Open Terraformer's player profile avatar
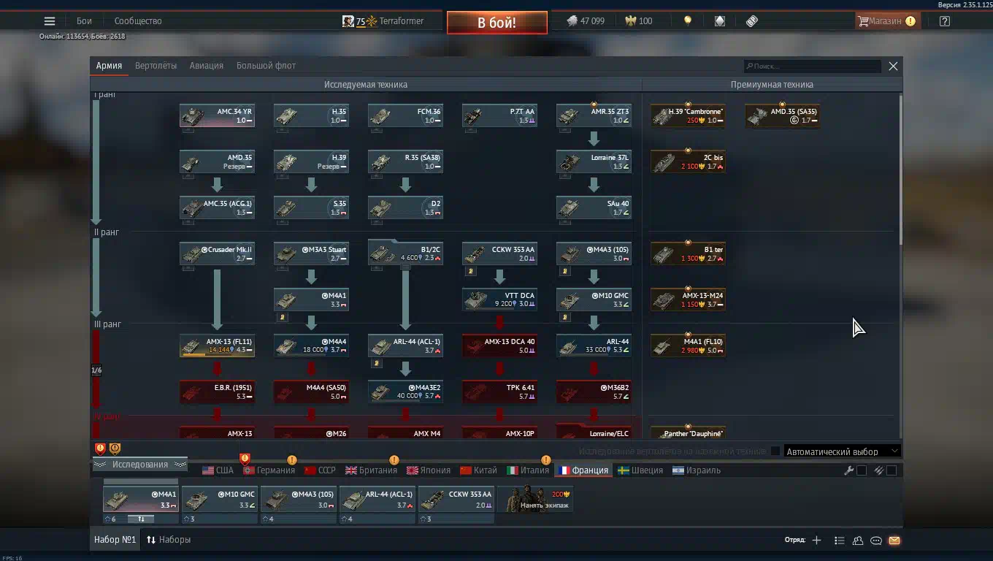 (348, 21)
